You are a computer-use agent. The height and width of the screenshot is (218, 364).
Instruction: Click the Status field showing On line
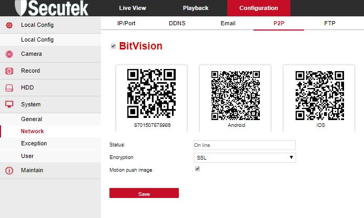coord(245,145)
